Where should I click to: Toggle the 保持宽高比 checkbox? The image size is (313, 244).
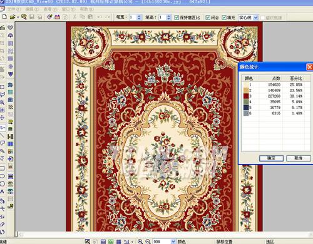point(177,18)
